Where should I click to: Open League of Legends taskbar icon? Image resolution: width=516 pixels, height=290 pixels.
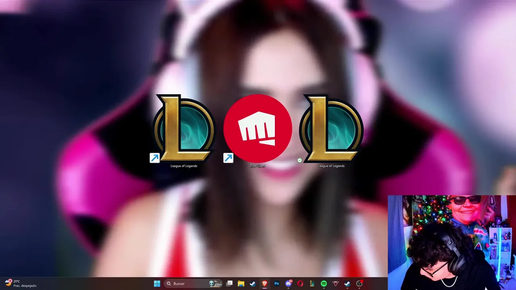[x=312, y=284]
